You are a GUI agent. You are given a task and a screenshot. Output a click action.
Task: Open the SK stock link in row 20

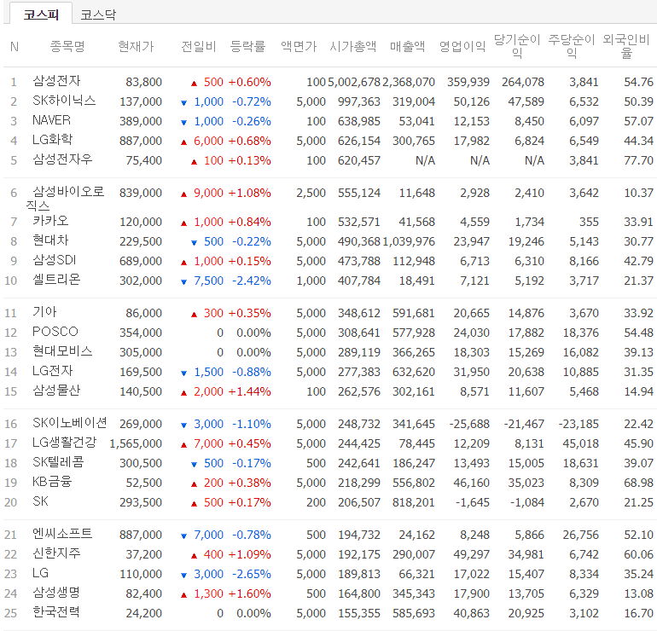coord(40,501)
